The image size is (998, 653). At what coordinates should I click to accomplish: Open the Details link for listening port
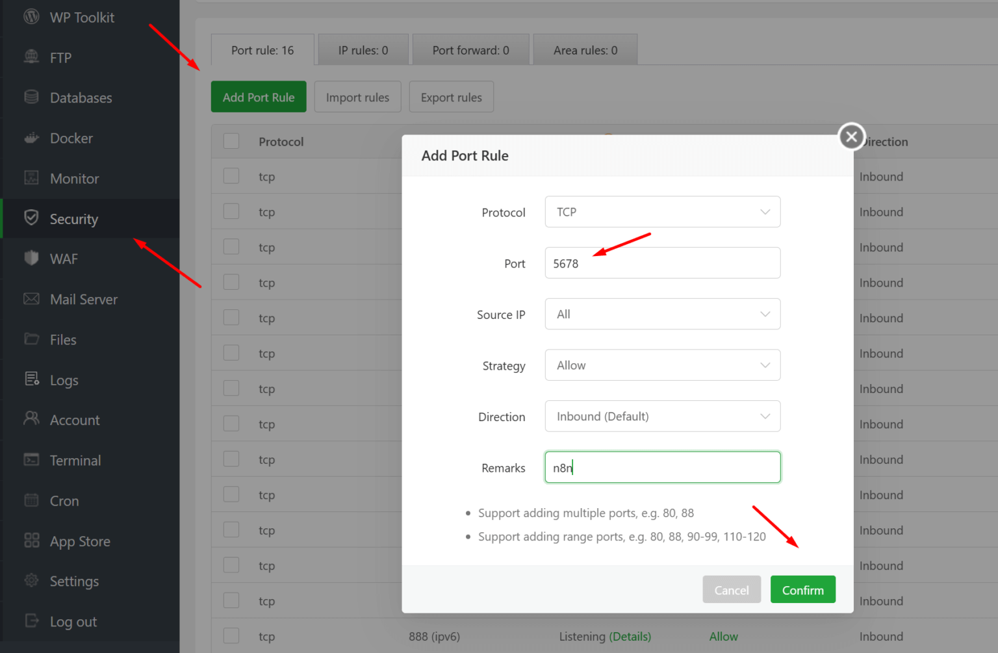(x=630, y=637)
